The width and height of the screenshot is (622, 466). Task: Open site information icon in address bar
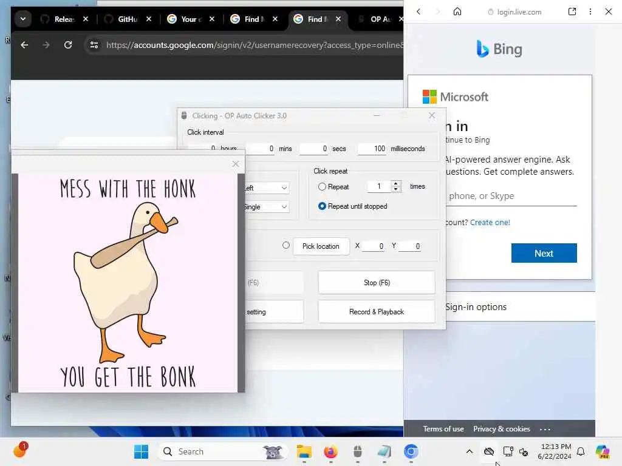point(94,45)
